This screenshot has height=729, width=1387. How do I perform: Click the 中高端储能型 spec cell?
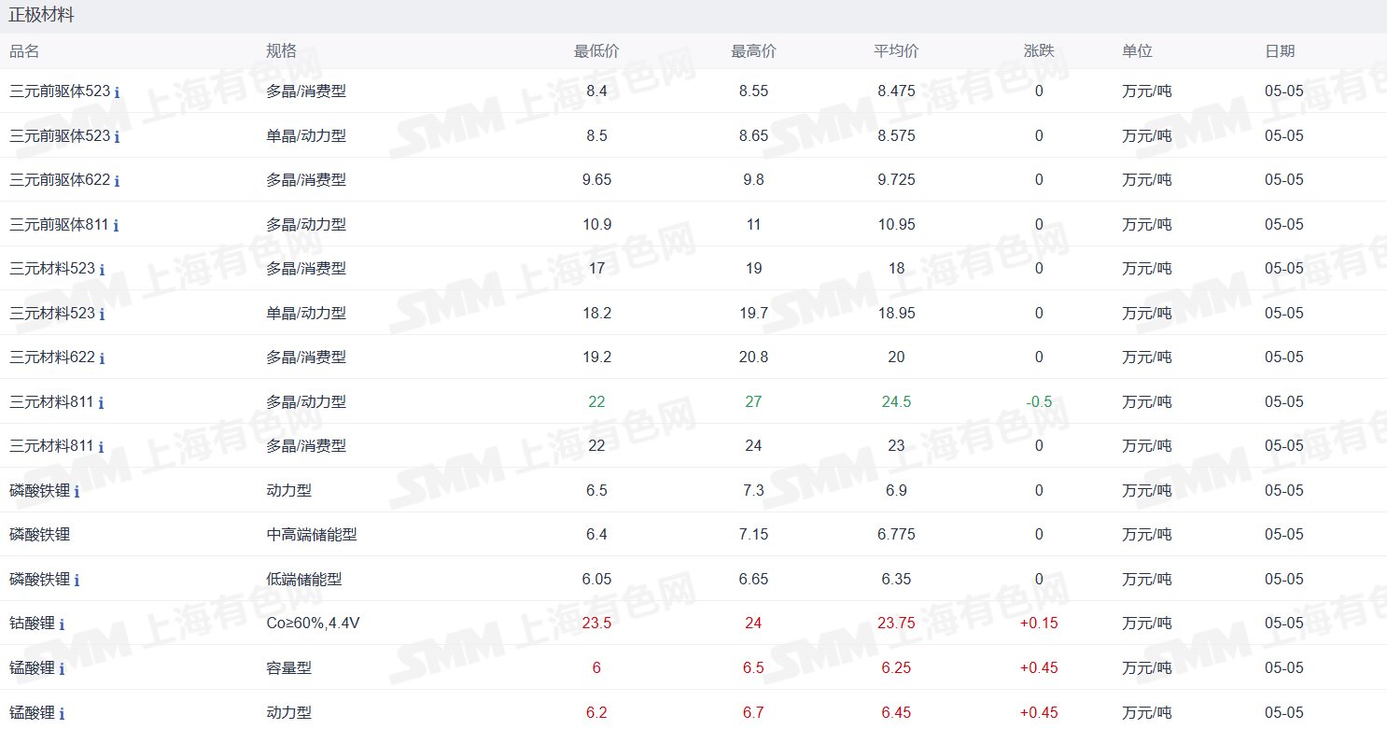tap(312, 535)
